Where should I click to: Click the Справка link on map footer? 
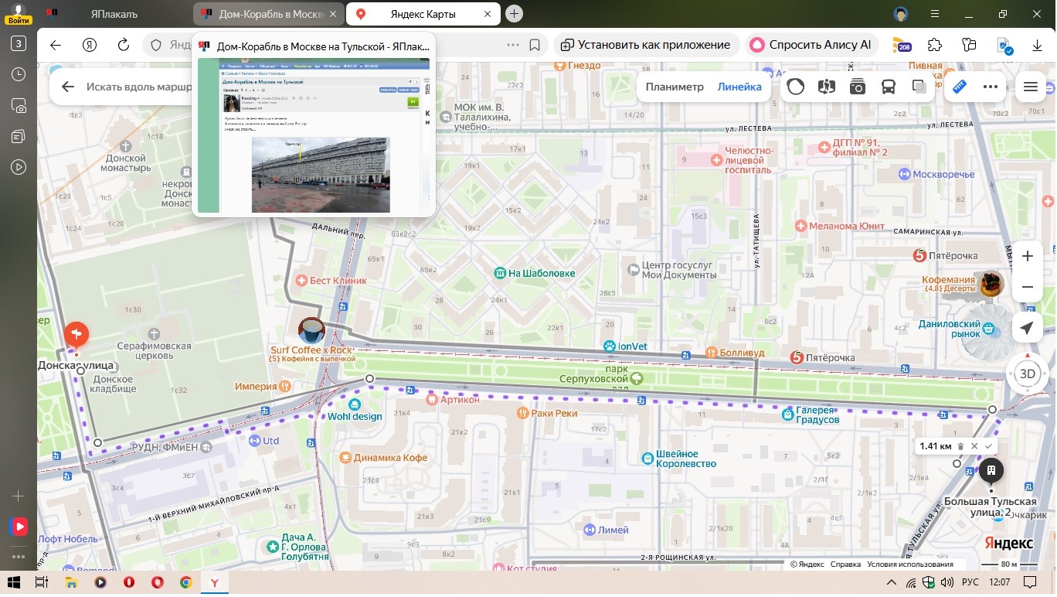(x=845, y=564)
